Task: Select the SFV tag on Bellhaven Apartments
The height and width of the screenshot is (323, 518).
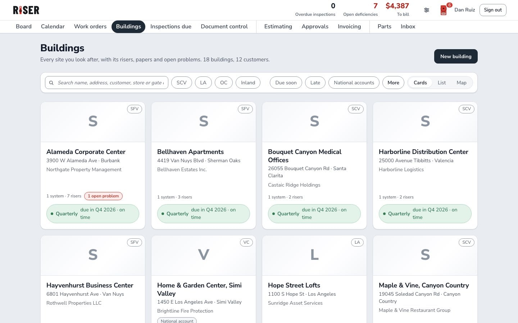Action: click(x=245, y=109)
